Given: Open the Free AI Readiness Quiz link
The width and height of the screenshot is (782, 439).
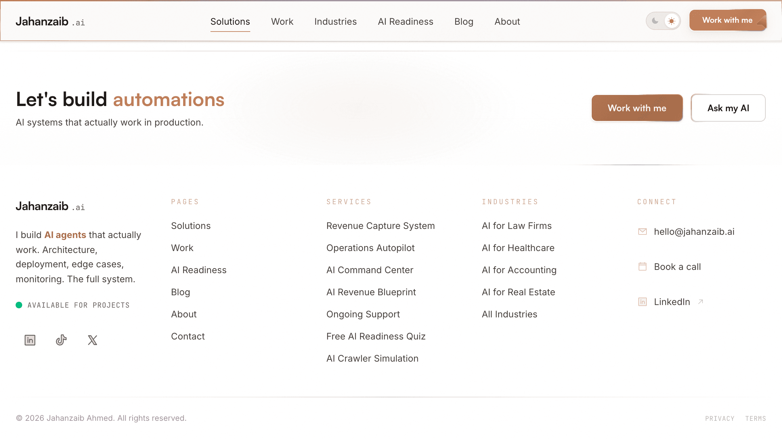Looking at the screenshot, I should tap(376, 336).
